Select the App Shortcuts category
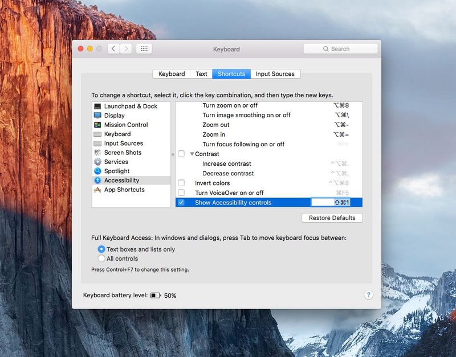This screenshot has width=456, height=357. [x=131, y=190]
